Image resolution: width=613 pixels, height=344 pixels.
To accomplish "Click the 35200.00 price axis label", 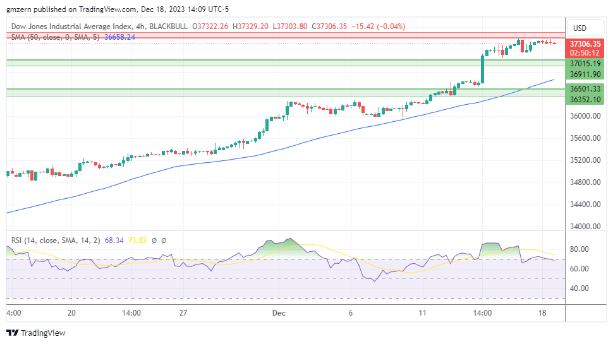I will [x=585, y=160].
